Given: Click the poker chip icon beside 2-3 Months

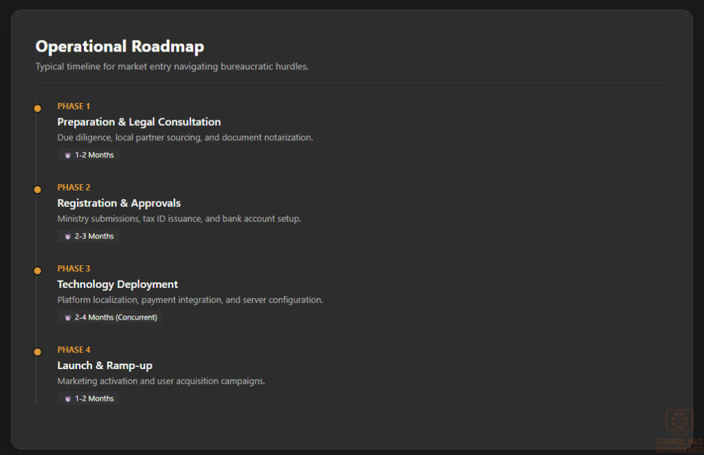Looking at the screenshot, I should click(x=67, y=236).
